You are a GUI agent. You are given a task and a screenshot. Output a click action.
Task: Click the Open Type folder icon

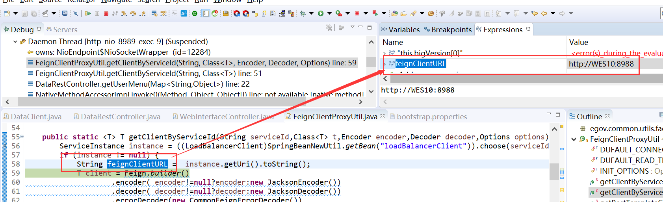pos(394,13)
